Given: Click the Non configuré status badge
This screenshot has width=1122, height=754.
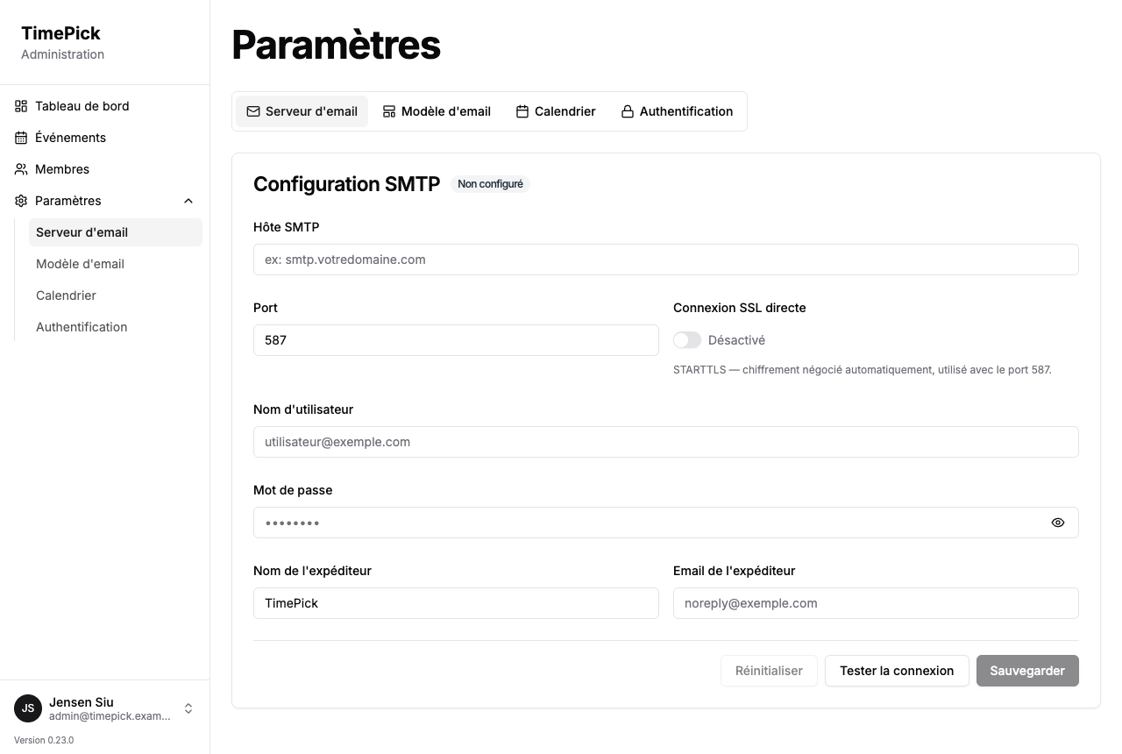Looking at the screenshot, I should 490,184.
